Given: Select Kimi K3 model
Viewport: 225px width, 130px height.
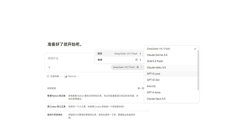Looking at the screenshot, I should [171, 86].
